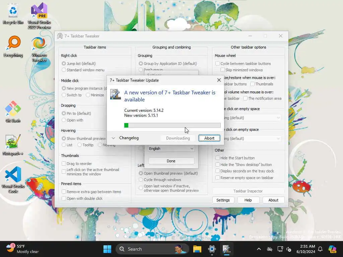The height and width of the screenshot is (257, 343).
Task: Expand the Changelog section
Action: (125, 138)
